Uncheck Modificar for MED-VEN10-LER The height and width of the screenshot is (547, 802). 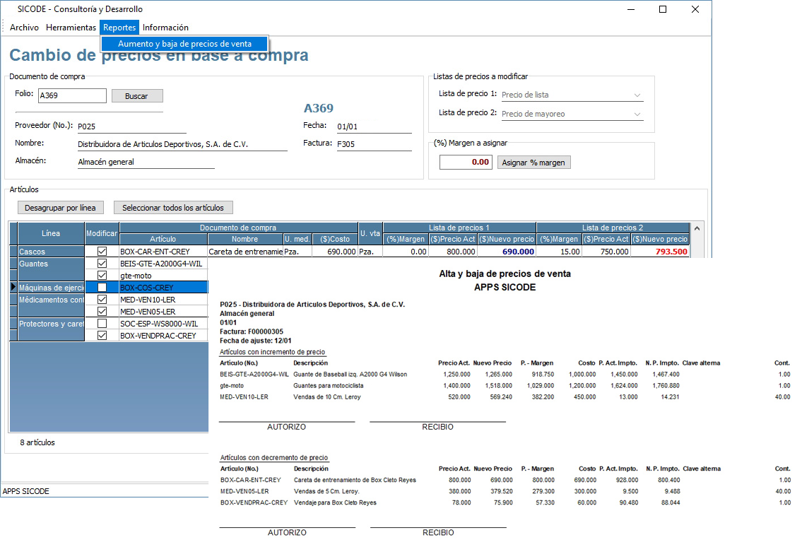pyautogui.click(x=102, y=300)
